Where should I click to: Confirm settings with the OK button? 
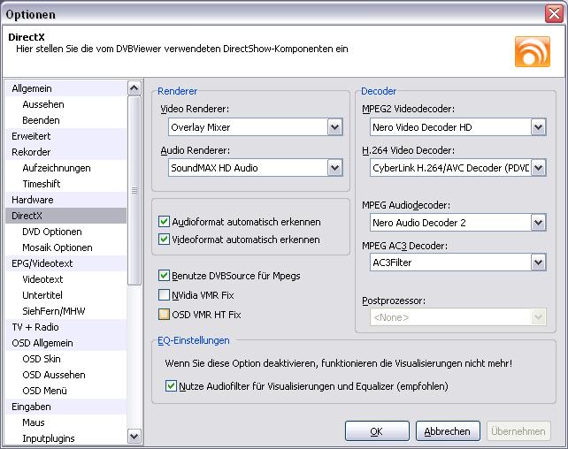(377, 431)
